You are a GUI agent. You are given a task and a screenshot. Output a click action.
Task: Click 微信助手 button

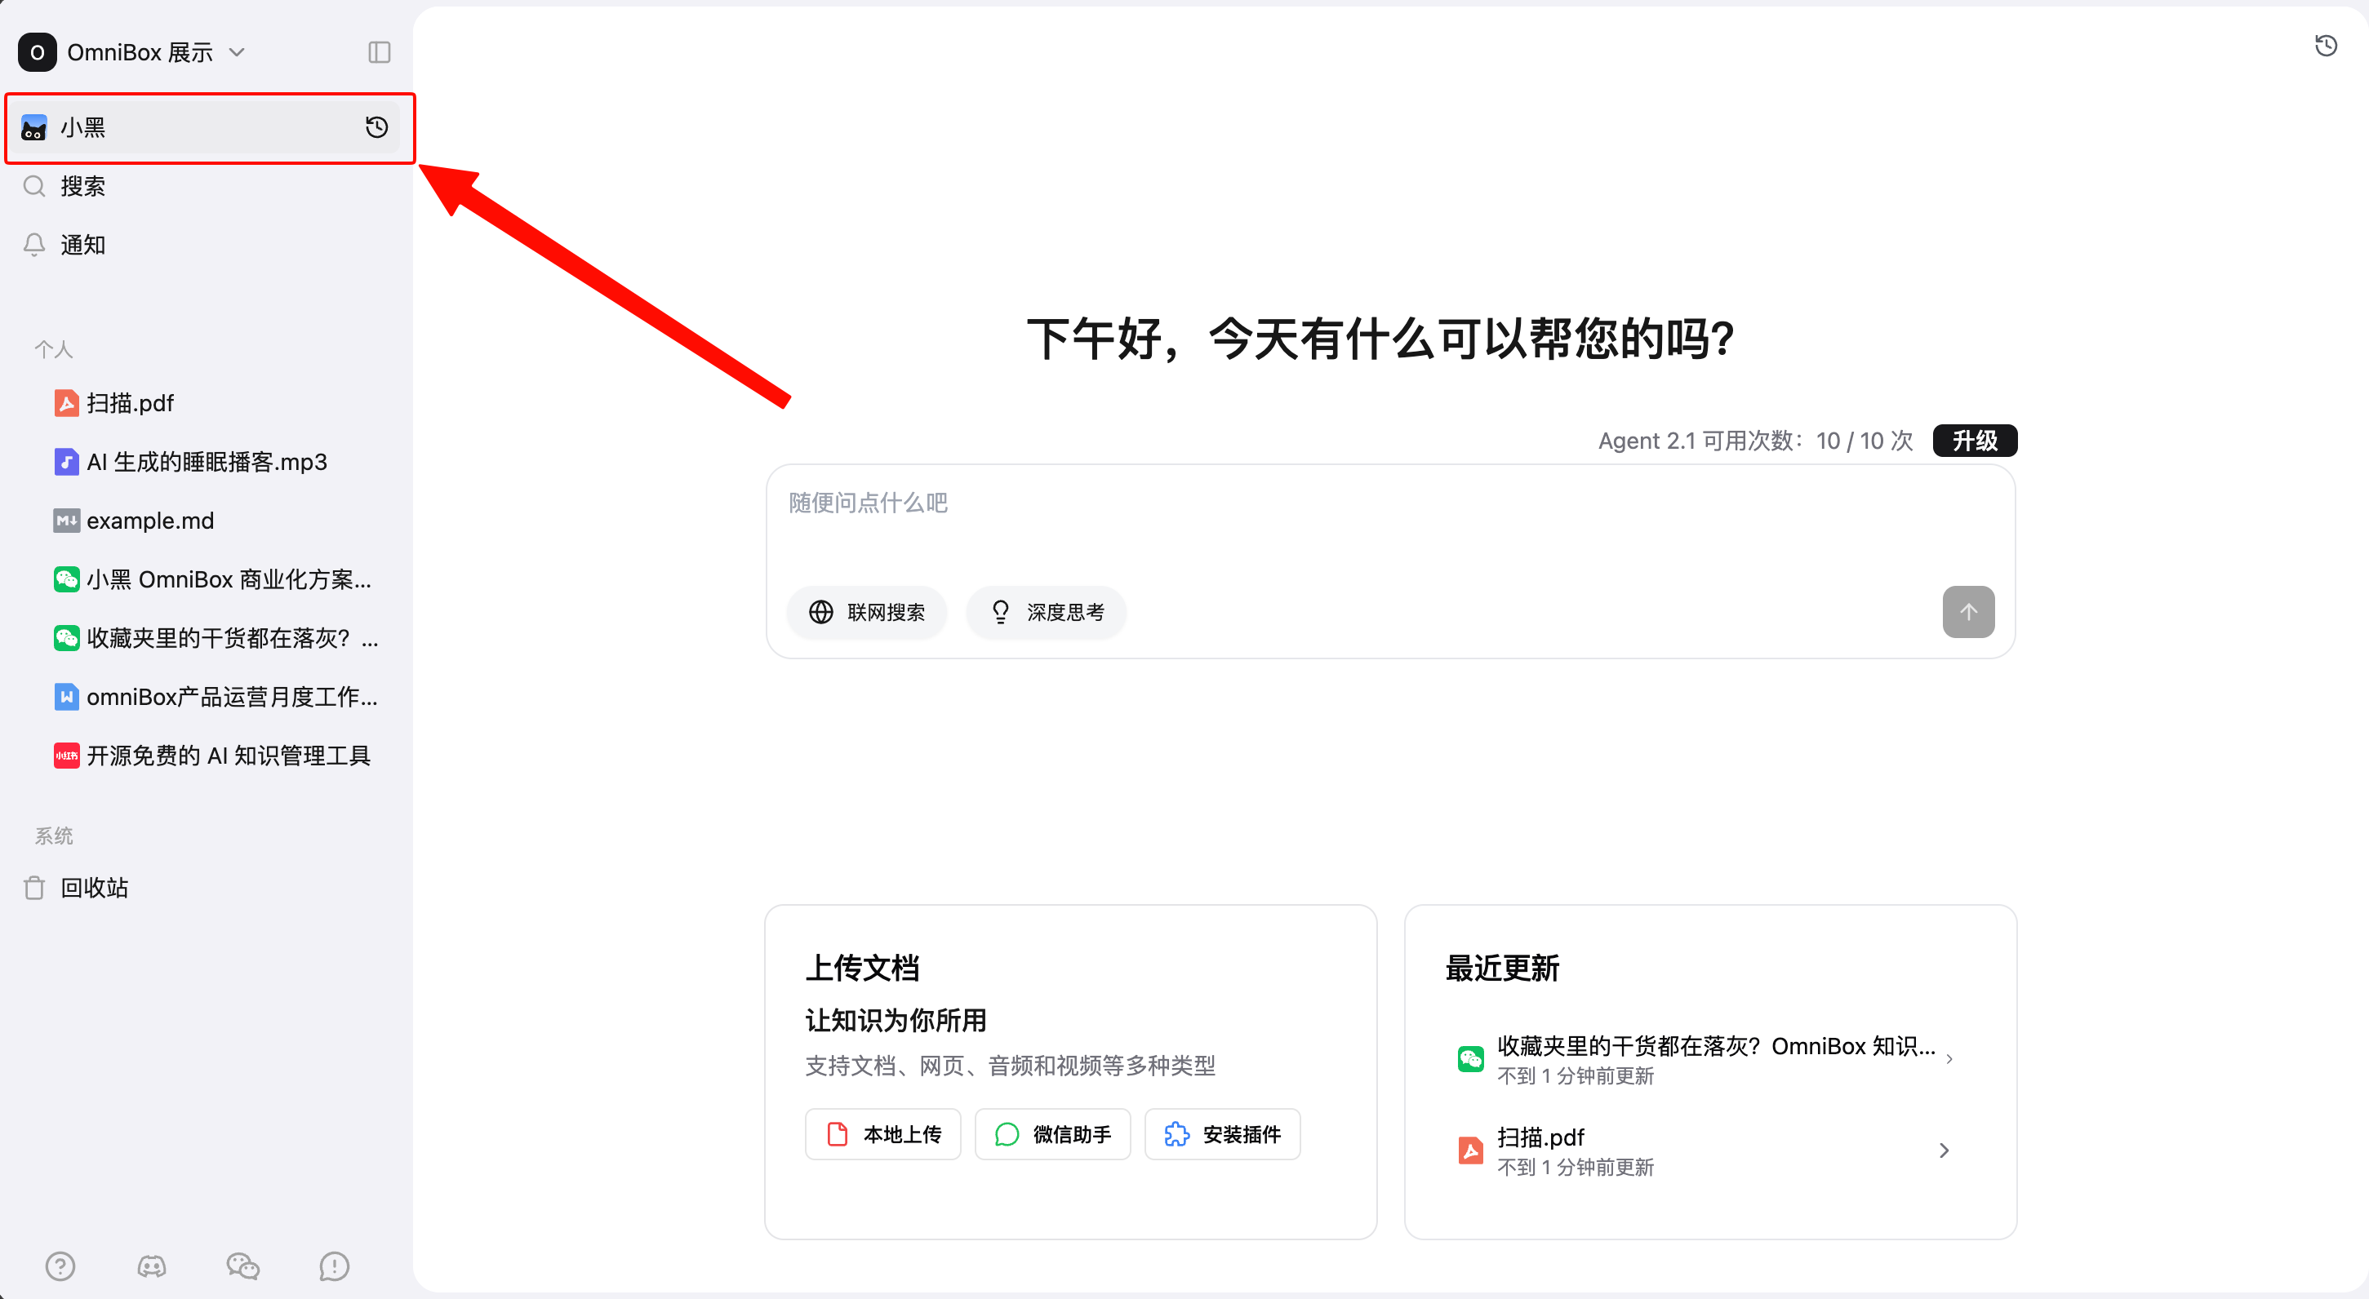[x=1052, y=1134]
